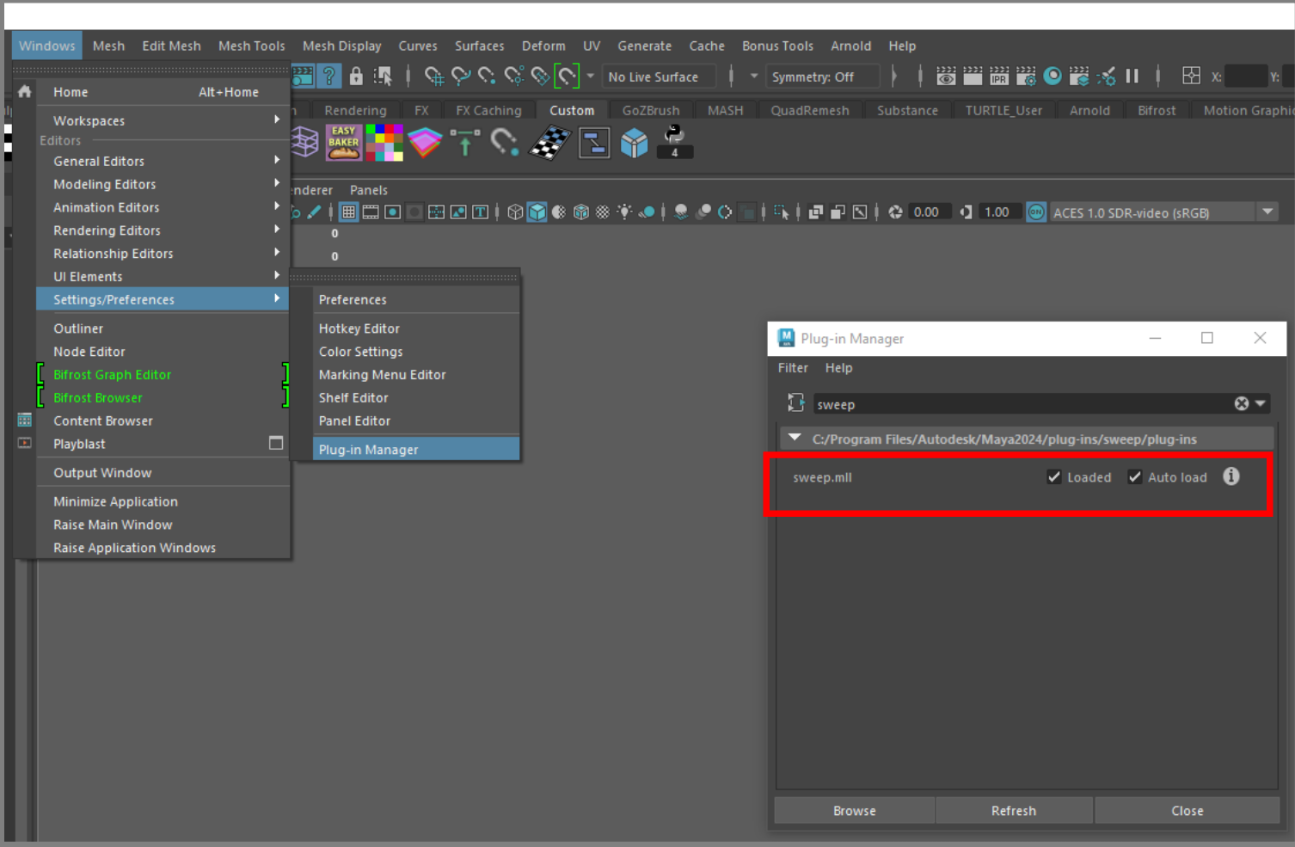Enable the viewport grid icon
Viewport: 1295px width, 847px height.
click(348, 212)
